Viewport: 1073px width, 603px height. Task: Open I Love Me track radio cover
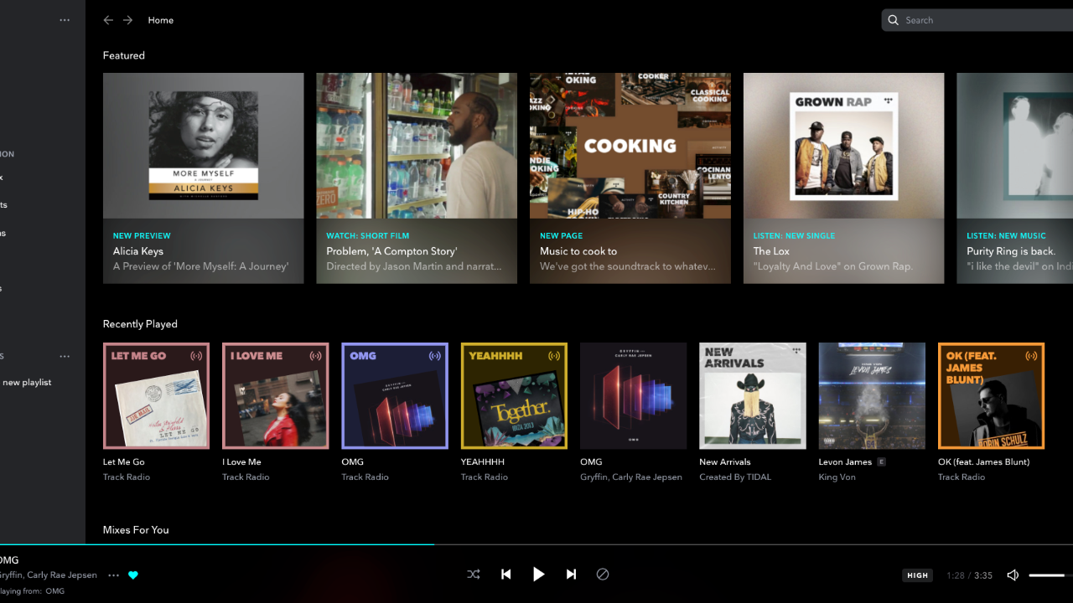[x=275, y=396]
